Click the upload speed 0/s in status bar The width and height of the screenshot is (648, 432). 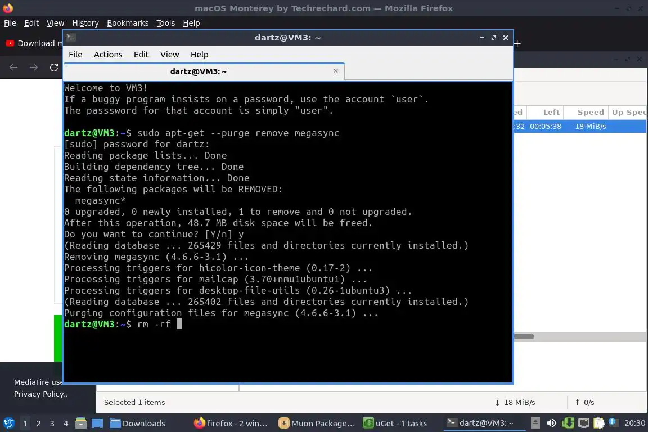(584, 402)
